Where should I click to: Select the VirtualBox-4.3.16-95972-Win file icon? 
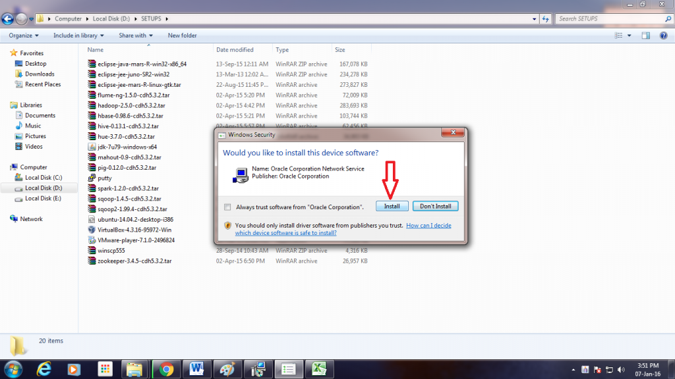click(x=92, y=230)
